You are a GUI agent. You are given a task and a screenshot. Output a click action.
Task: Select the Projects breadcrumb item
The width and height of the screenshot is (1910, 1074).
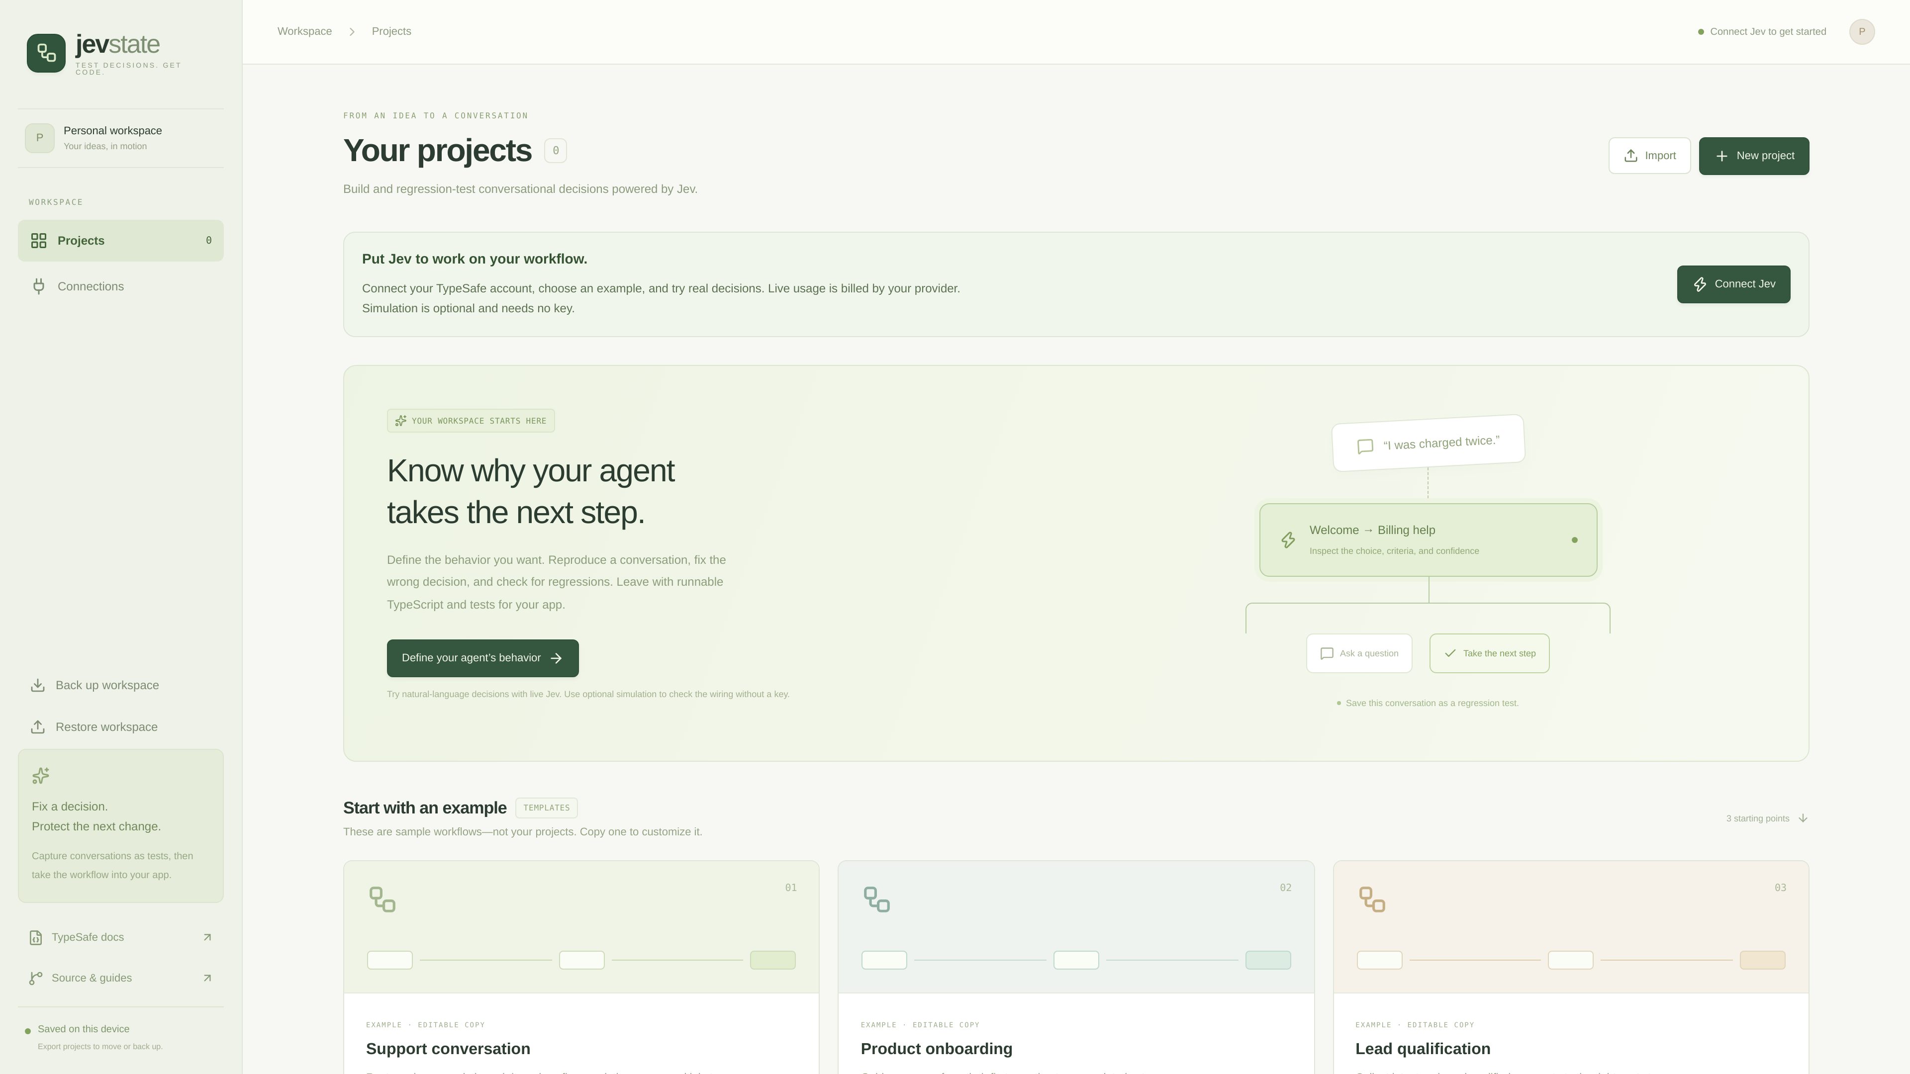click(391, 31)
